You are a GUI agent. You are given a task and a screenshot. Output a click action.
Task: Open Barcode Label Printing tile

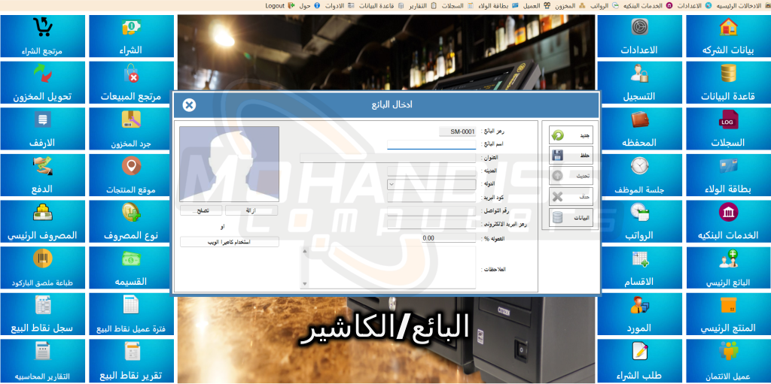tap(42, 268)
